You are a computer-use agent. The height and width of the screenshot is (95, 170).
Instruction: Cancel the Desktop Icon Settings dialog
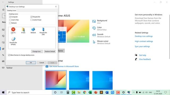click(42, 63)
